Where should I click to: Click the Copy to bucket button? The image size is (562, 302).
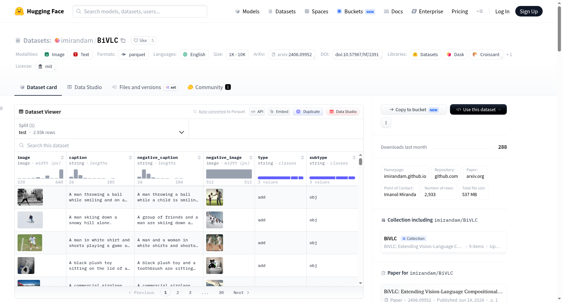[414, 109]
